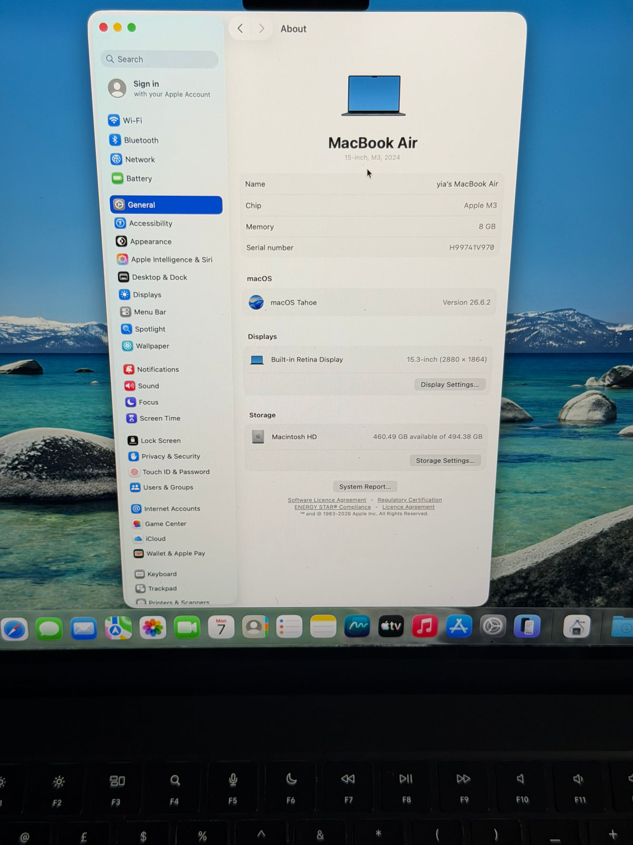Open the System Report
Image resolution: width=633 pixels, height=845 pixels.
point(365,486)
